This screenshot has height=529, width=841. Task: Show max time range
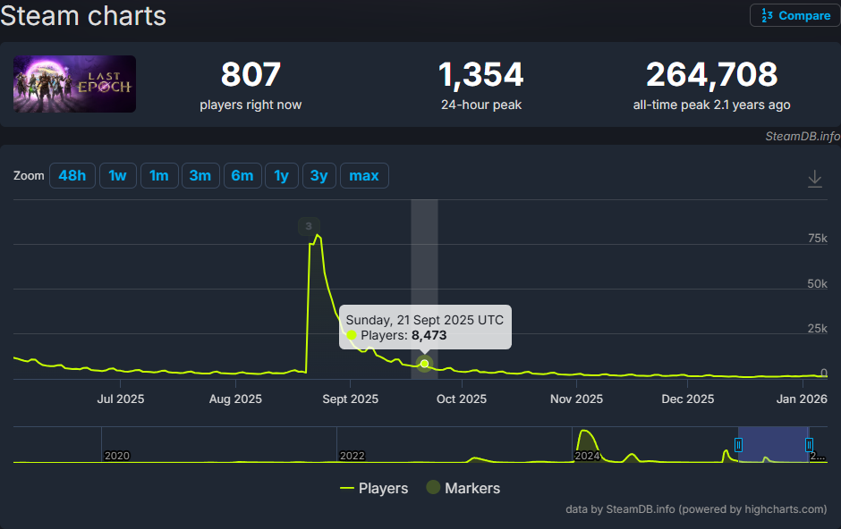click(x=363, y=176)
